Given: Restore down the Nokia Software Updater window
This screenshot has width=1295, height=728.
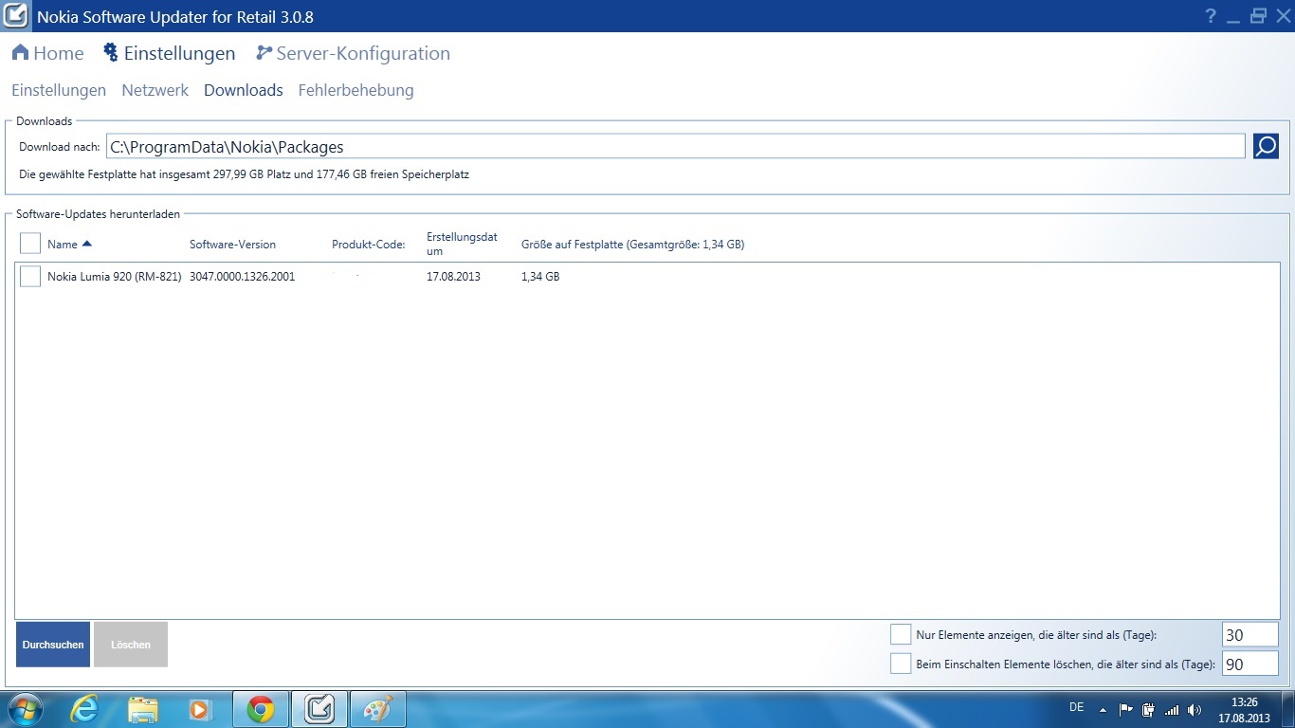Looking at the screenshot, I should pyautogui.click(x=1258, y=16).
